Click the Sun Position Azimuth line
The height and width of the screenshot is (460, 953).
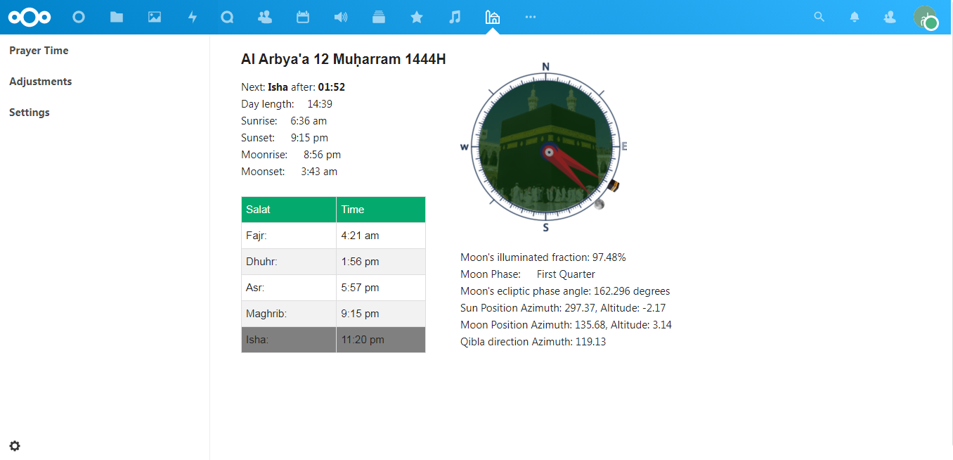click(x=563, y=308)
